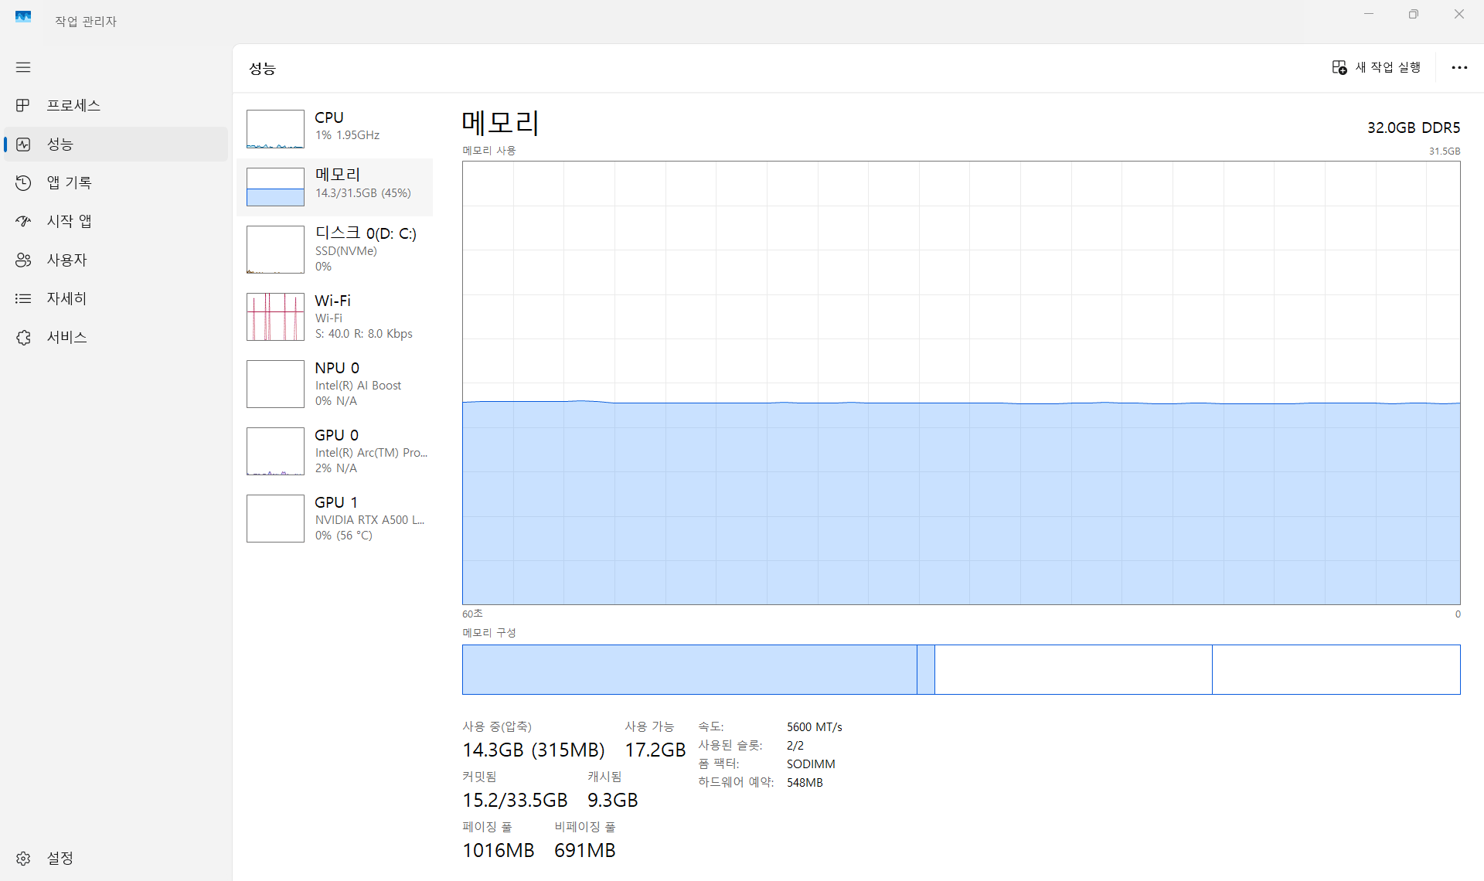Click the 691MB non-paged pool value
The width and height of the screenshot is (1484, 881).
pos(585,850)
